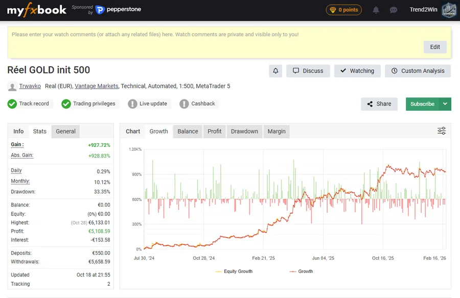Toggle Growth legend series
460x298 pixels.
[301, 271]
